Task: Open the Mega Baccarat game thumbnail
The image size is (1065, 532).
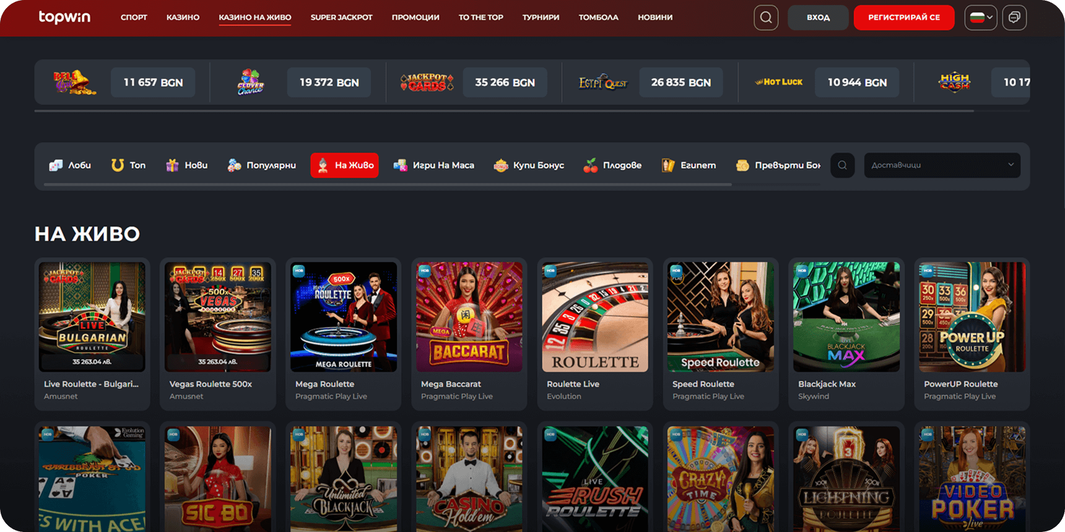Action: [x=469, y=317]
